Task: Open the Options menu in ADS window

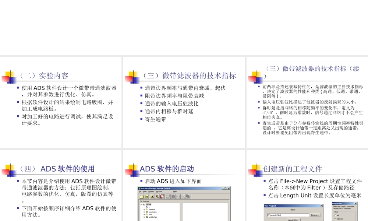Action: [x=151, y=192]
